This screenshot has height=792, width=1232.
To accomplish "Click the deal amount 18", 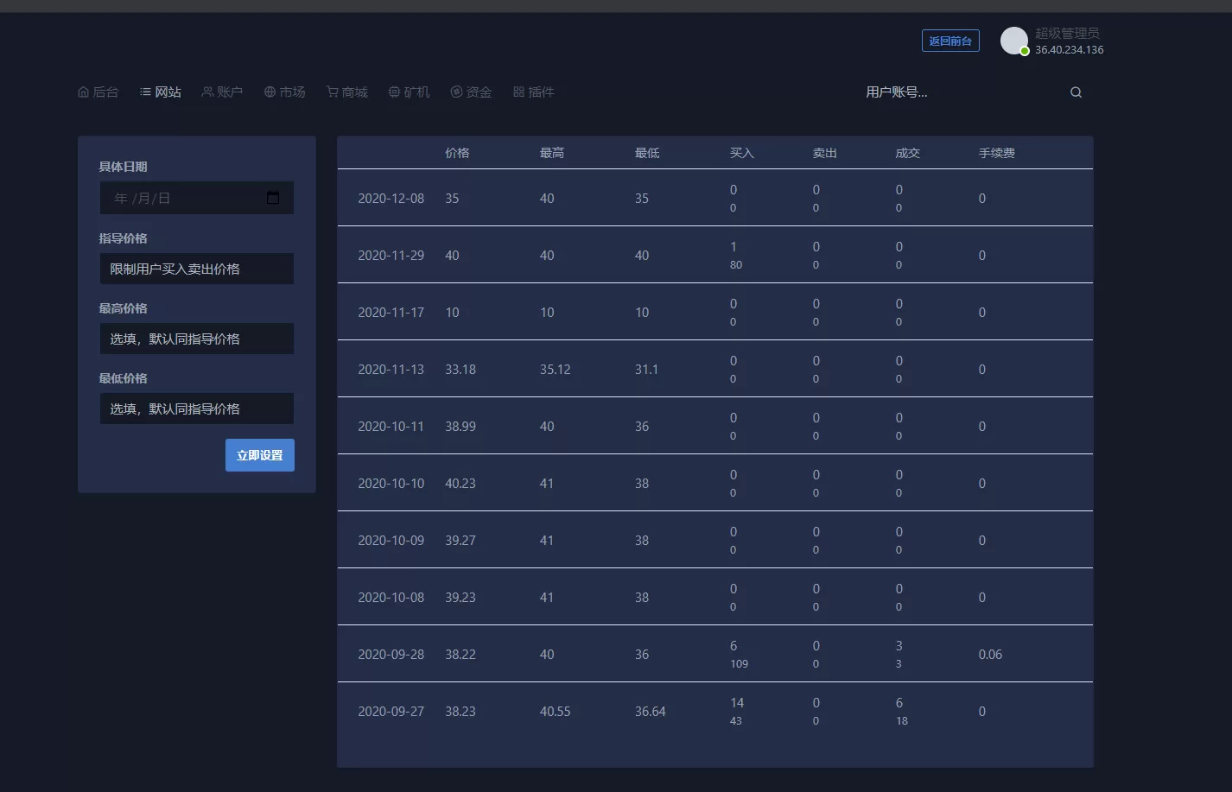I will click(902, 721).
